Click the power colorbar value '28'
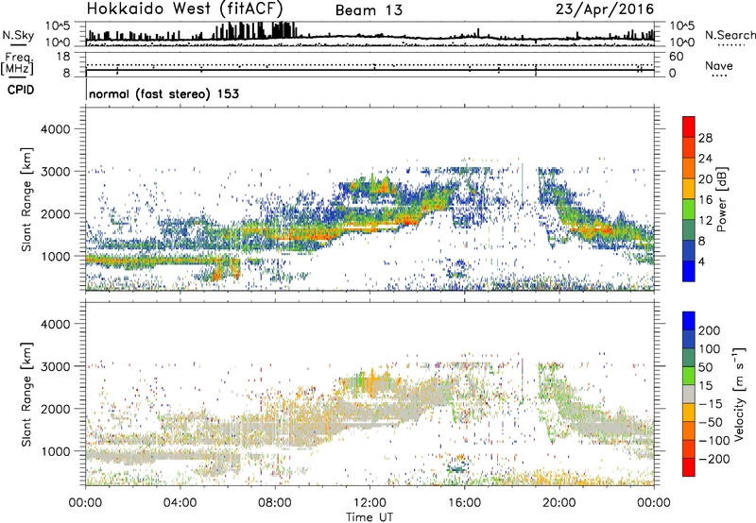 [705, 138]
